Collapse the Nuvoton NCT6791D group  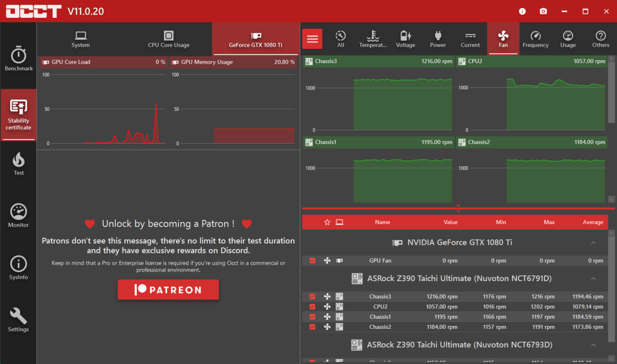pyautogui.click(x=593, y=279)
